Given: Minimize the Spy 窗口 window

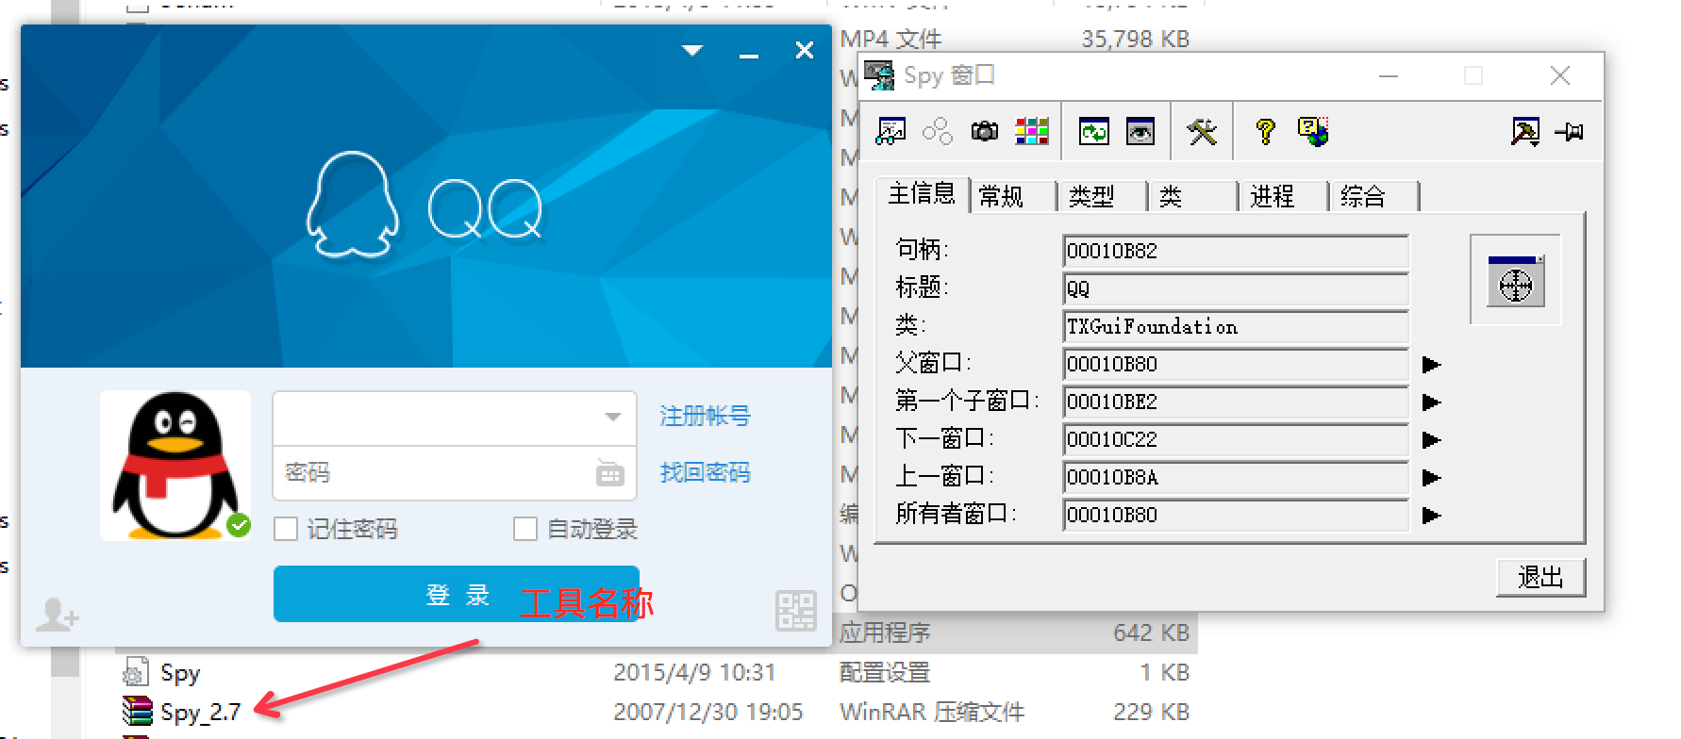Looking at the screenshot, I should pyautogui.click(x=1389, y=75).
